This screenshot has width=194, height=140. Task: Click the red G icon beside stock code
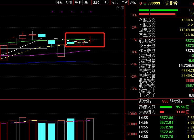coord(140,3)
